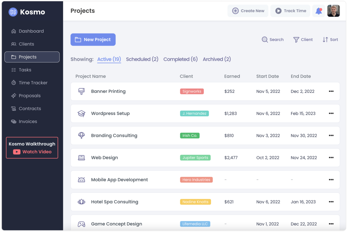Open the Clients section
Image resolution: width=347 pixels, height=232 pixels.
coord(26,44)
